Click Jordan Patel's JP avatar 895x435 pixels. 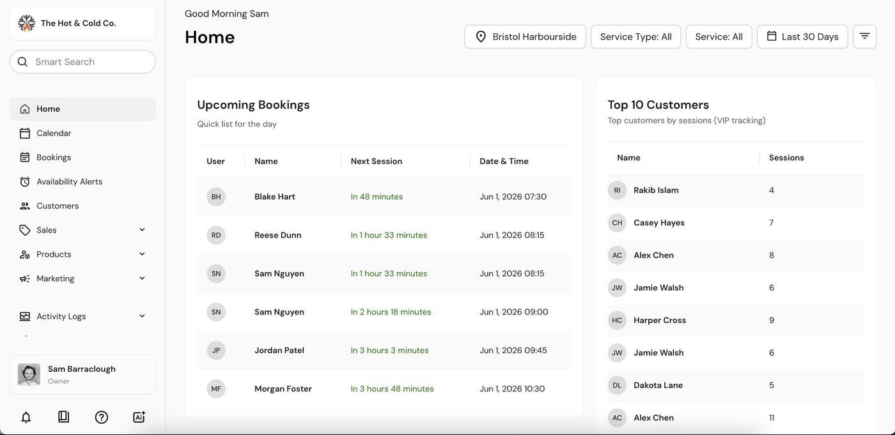coord(216,351)
